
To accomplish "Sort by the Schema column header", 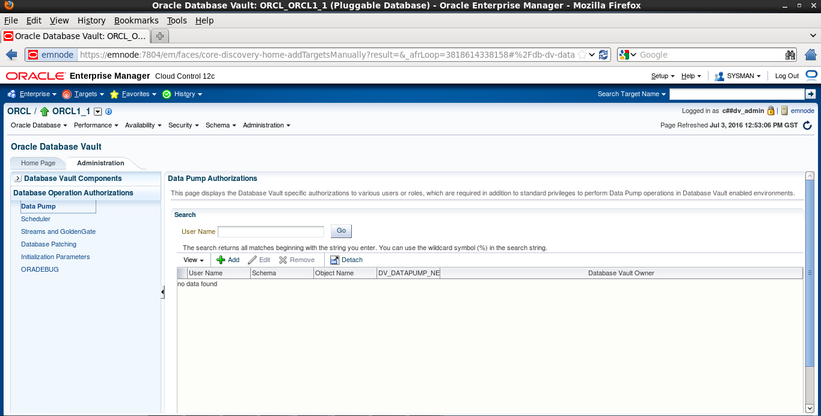I will pos(282,273).
